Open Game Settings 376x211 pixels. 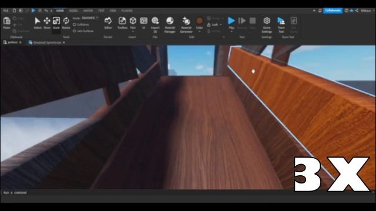coord(267,21)
